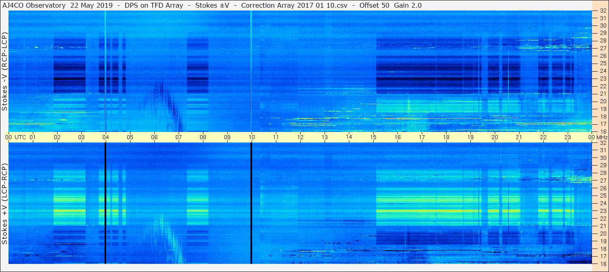Select the 15 hour tick on time axis
Screen dimensions: 609x272
[373, 137]
